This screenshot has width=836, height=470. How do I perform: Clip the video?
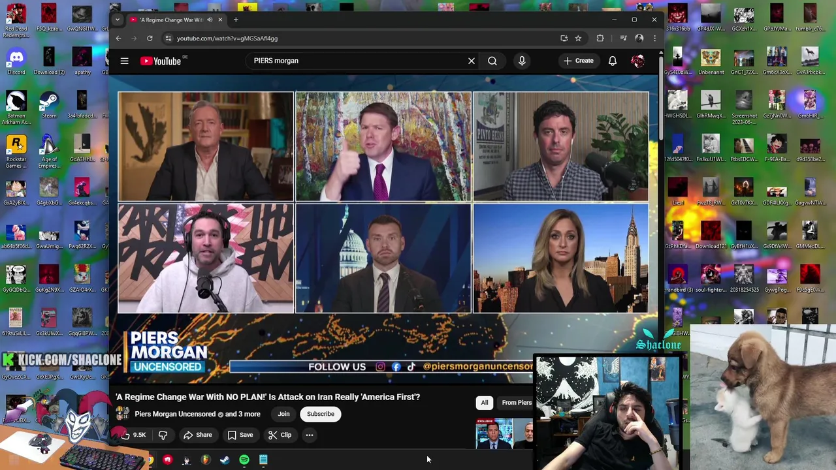(x=280, y=435)
